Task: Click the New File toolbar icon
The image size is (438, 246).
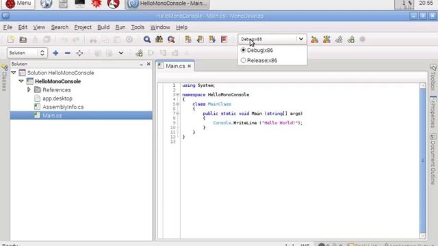Action: point(11,40)
